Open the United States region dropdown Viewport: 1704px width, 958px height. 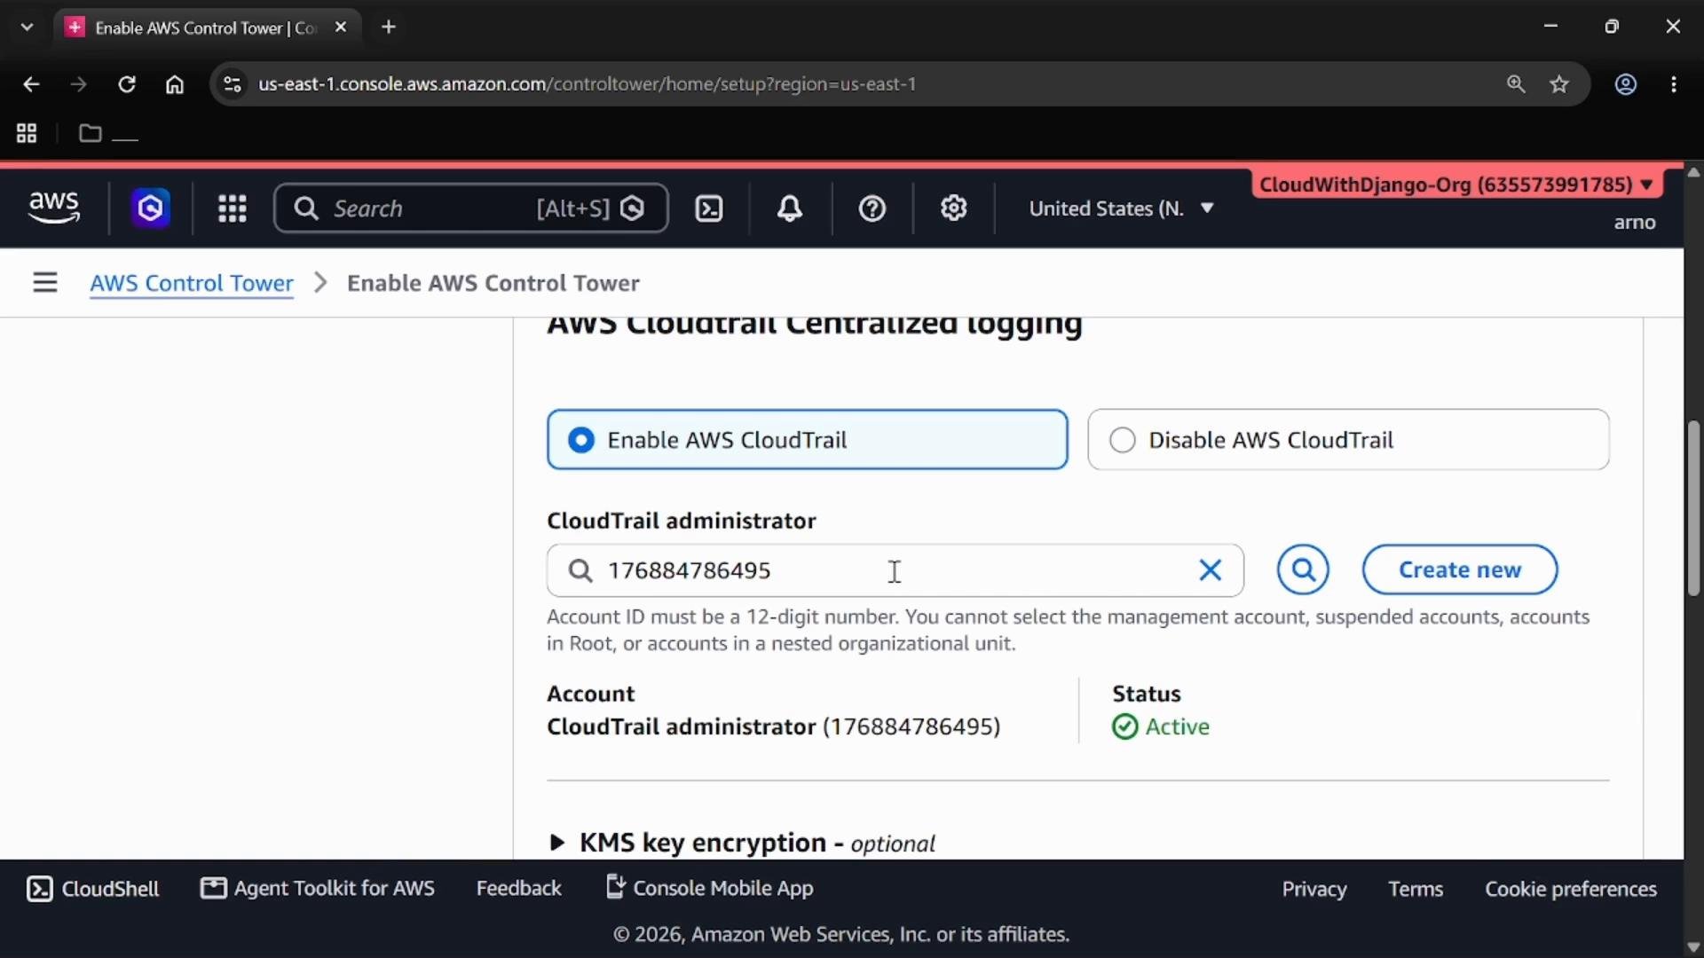click(1121, 208)
